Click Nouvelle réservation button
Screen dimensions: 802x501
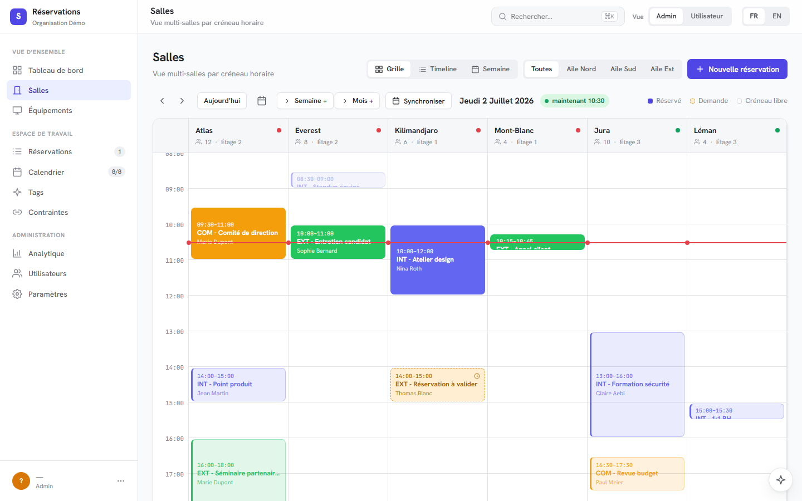pyautogui.click(x=737, y=69)
